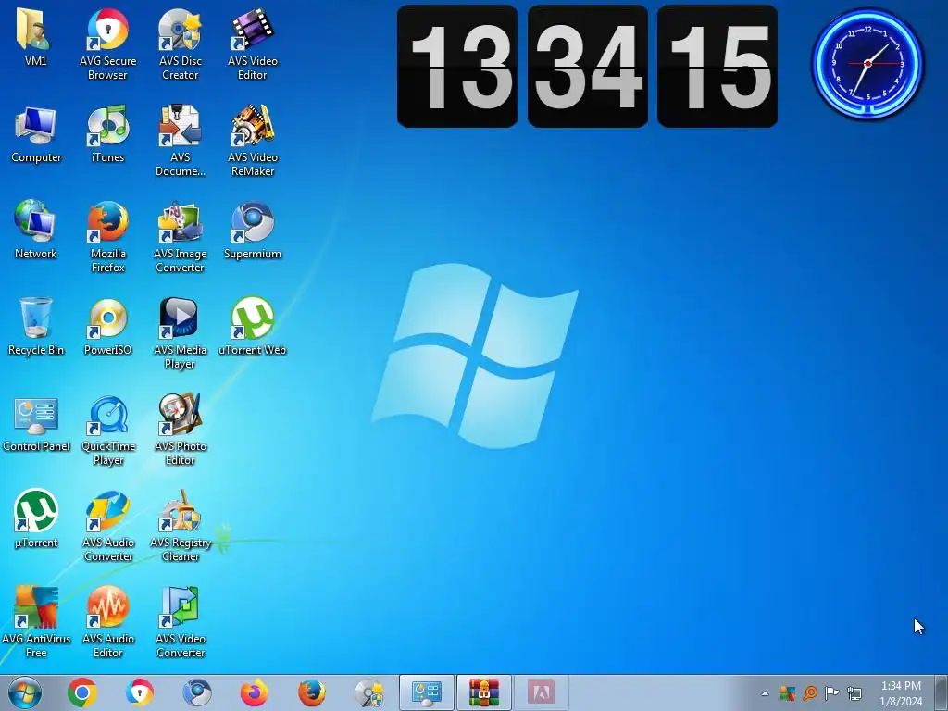Click the orange magnifier tray icon
This screenshot has width=948, height=711.
[x=810, y=692]
